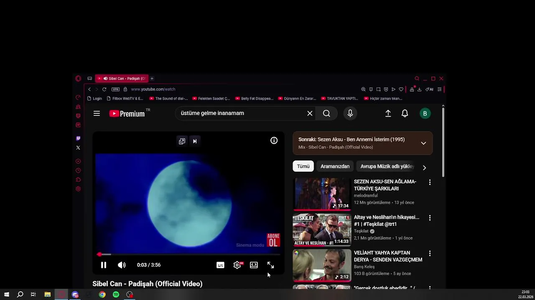Click the YouTube search magnifier button
This screenshot has height=300, width=535.
(326, 113)
